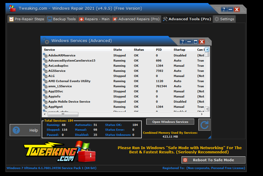Click the refresh services list icon
263x176 pixels.
tap(204, 125)
